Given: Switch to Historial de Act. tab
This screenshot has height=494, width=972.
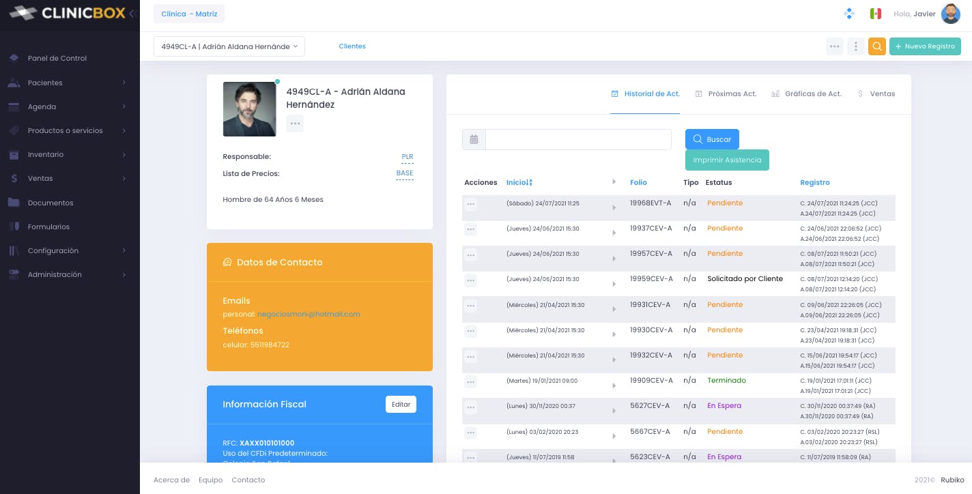Looking at the screenshot, I should coord(645,93).
